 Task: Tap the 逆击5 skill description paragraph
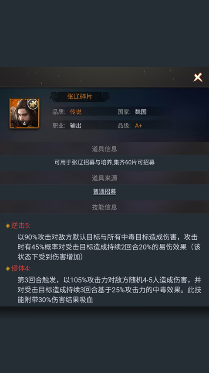pos(109,247)
